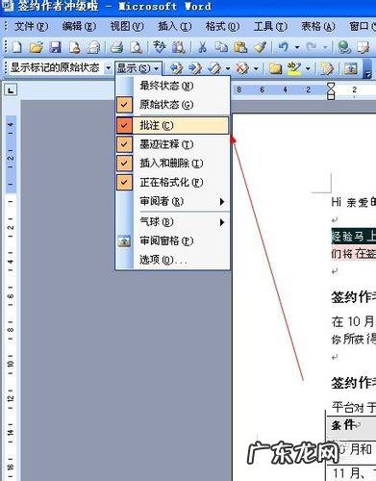Select 最终状态(N) in the Show menu
This screenshot has height=481, width=376.
(173, 86)
